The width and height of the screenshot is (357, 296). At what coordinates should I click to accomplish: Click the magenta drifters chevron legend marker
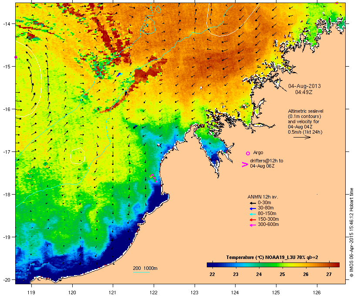(245, 165)
